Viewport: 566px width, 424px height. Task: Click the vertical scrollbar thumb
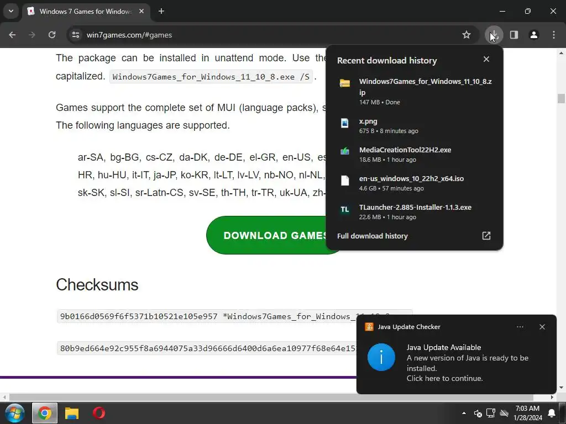tap(561, 98)
